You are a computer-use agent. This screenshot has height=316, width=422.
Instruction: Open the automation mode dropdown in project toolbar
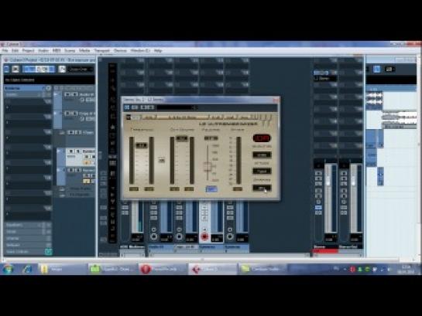(x=81, y=70)
